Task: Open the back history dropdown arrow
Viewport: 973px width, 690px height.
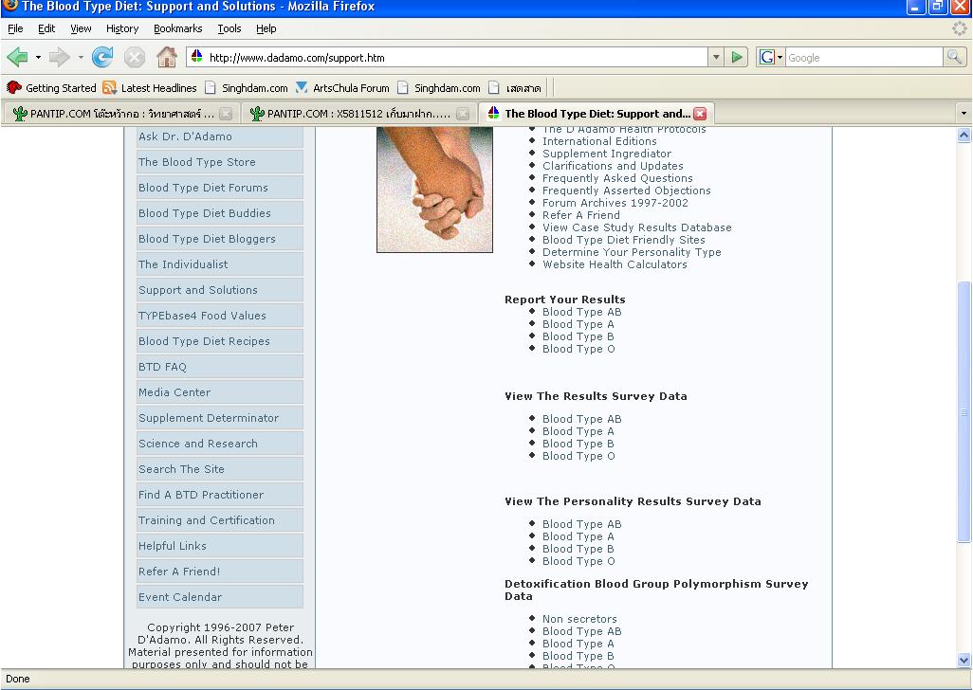Action: point(38,58)
